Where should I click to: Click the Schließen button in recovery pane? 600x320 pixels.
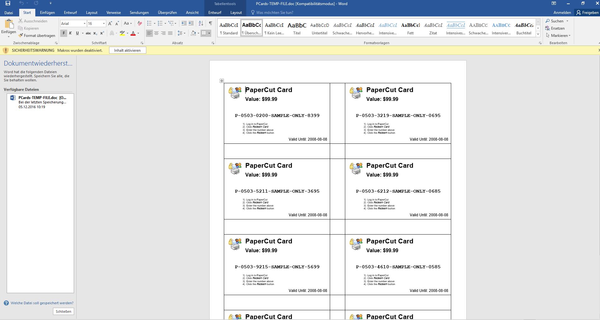(63, 311)
